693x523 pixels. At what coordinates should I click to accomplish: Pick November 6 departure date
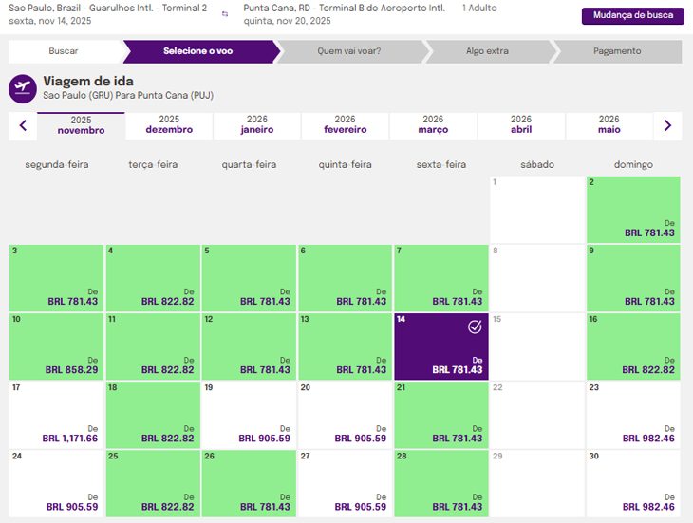[x=345, y=278]
